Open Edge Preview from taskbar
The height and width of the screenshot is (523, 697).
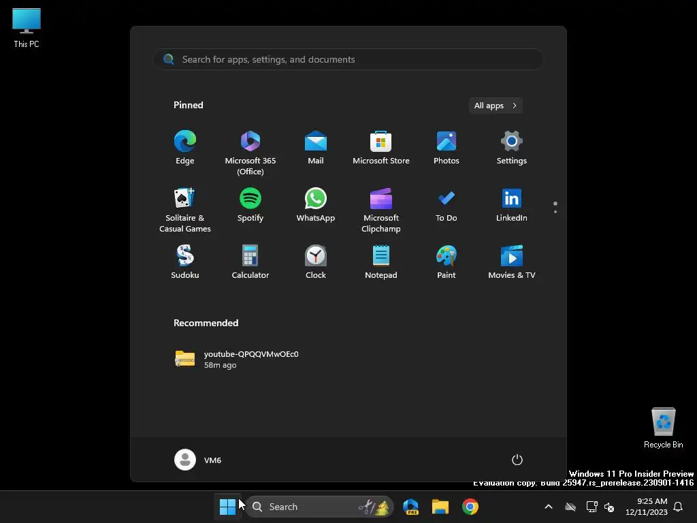tap(410, 507)
